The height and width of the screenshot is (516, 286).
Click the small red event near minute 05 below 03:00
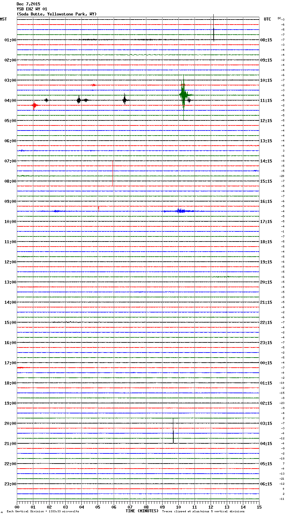(x=94, y=85)
